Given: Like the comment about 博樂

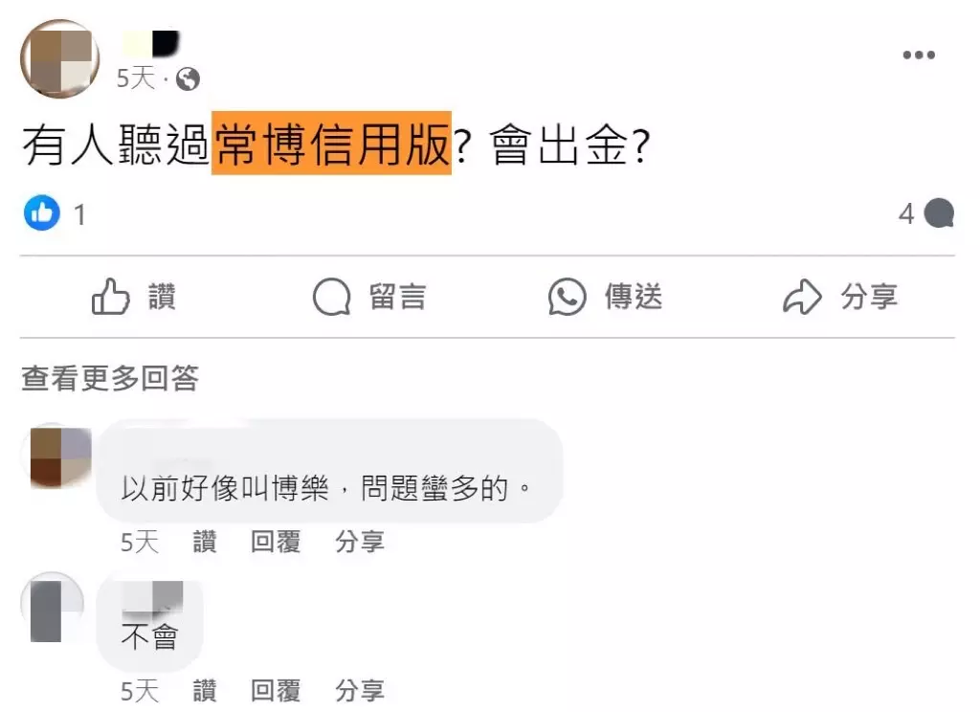Looking at the screenshot, I should tap(205, 542).
